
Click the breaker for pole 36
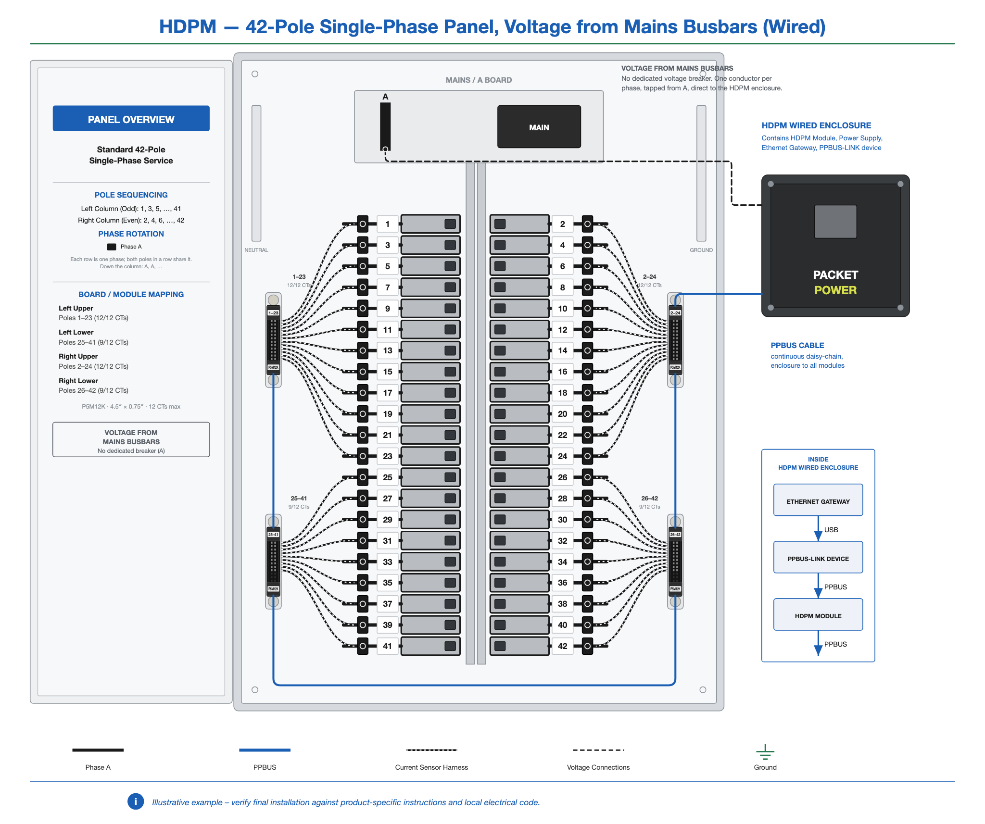click(519, 583)
